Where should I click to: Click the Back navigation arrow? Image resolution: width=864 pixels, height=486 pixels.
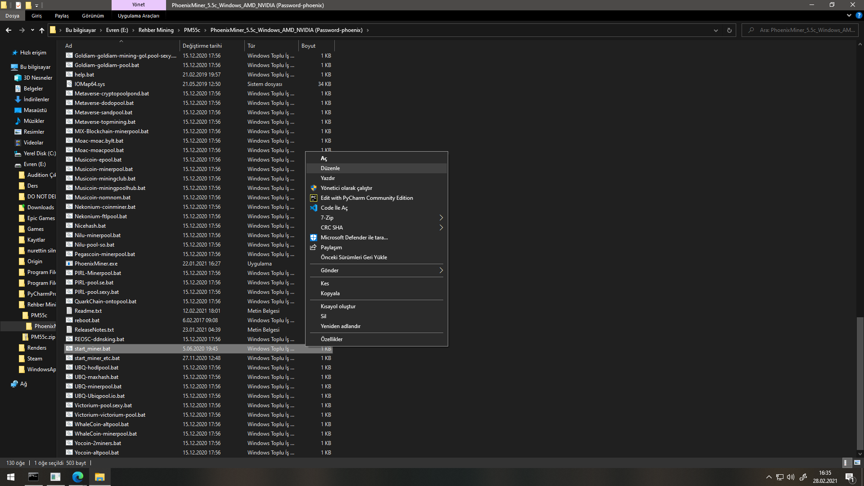9,30
